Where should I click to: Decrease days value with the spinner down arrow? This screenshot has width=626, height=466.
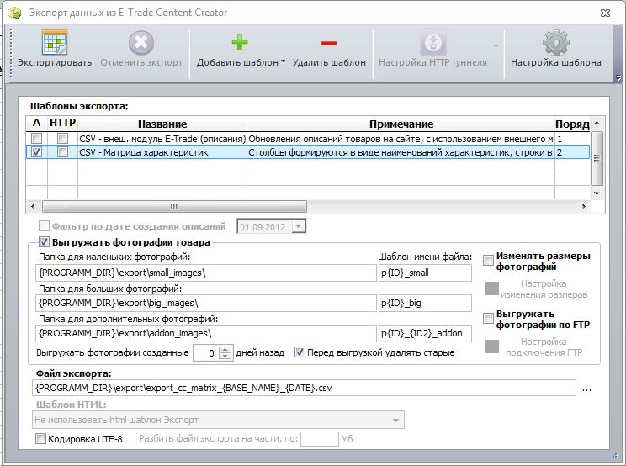coord(225,356)
